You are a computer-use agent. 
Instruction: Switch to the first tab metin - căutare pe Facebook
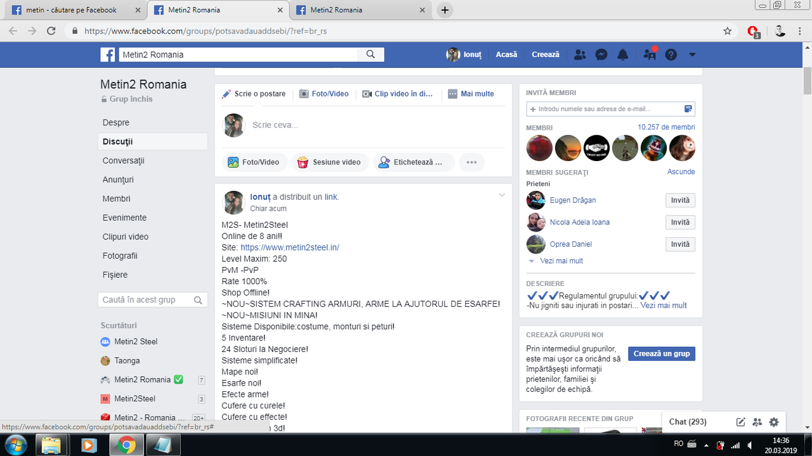pyautogui.click(x=75, y=10)
